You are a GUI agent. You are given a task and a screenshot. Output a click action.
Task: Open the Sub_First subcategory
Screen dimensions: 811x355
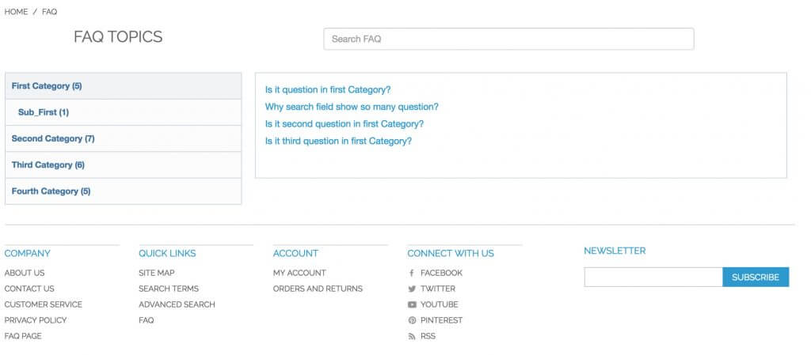click(x=44, y=112)
